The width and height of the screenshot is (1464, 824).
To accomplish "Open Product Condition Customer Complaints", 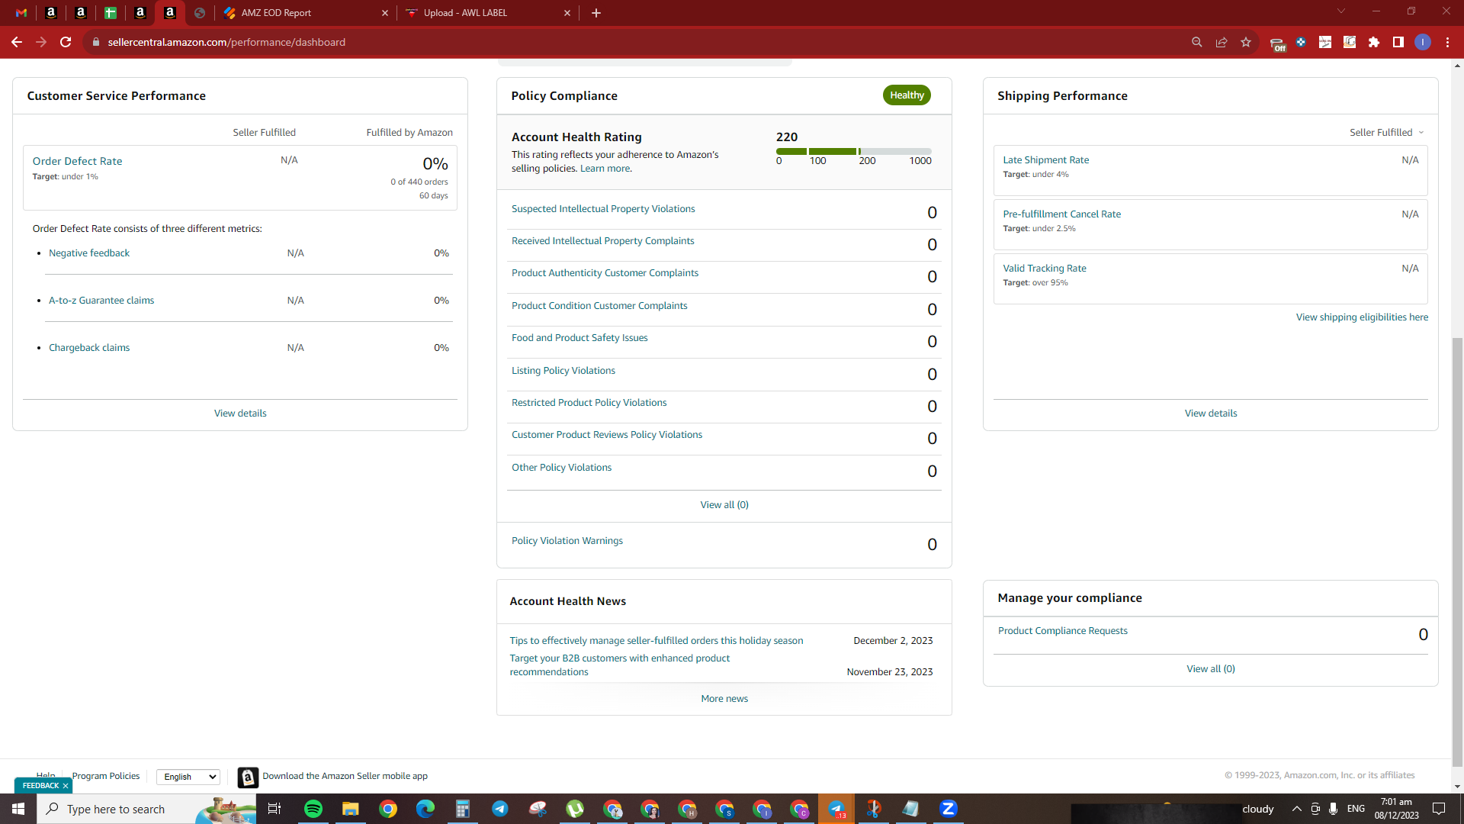I will (x=599, y=306).
